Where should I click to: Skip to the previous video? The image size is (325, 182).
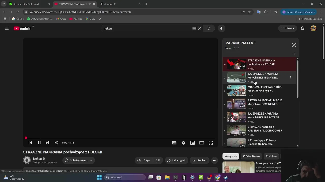(30, 143)
